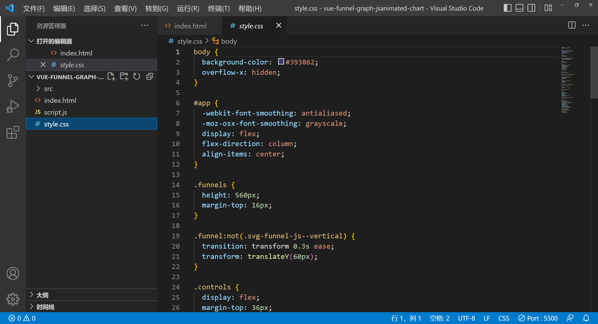Click the CSS language mode in status bar
Viewport: 598px width, 324px height.
click(504, 318)
